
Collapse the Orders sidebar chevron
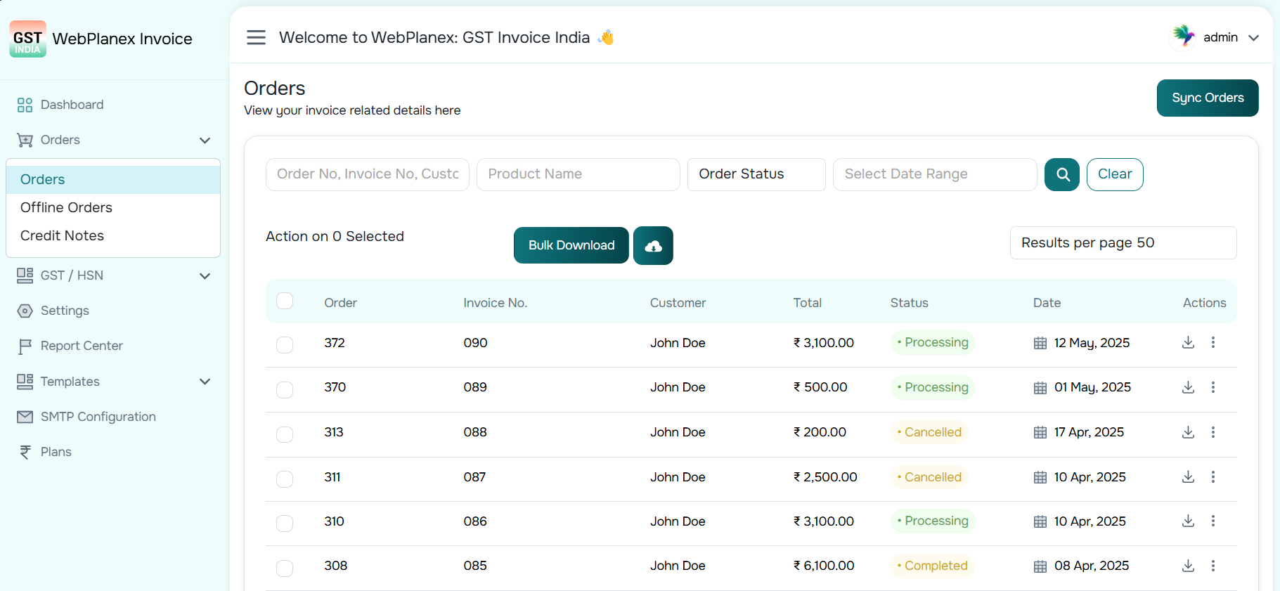205,141
